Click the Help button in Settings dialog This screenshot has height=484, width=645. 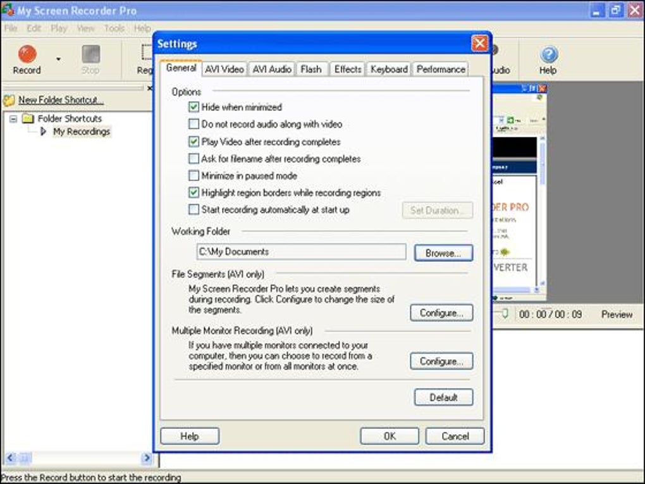click(x=190, y=437)
